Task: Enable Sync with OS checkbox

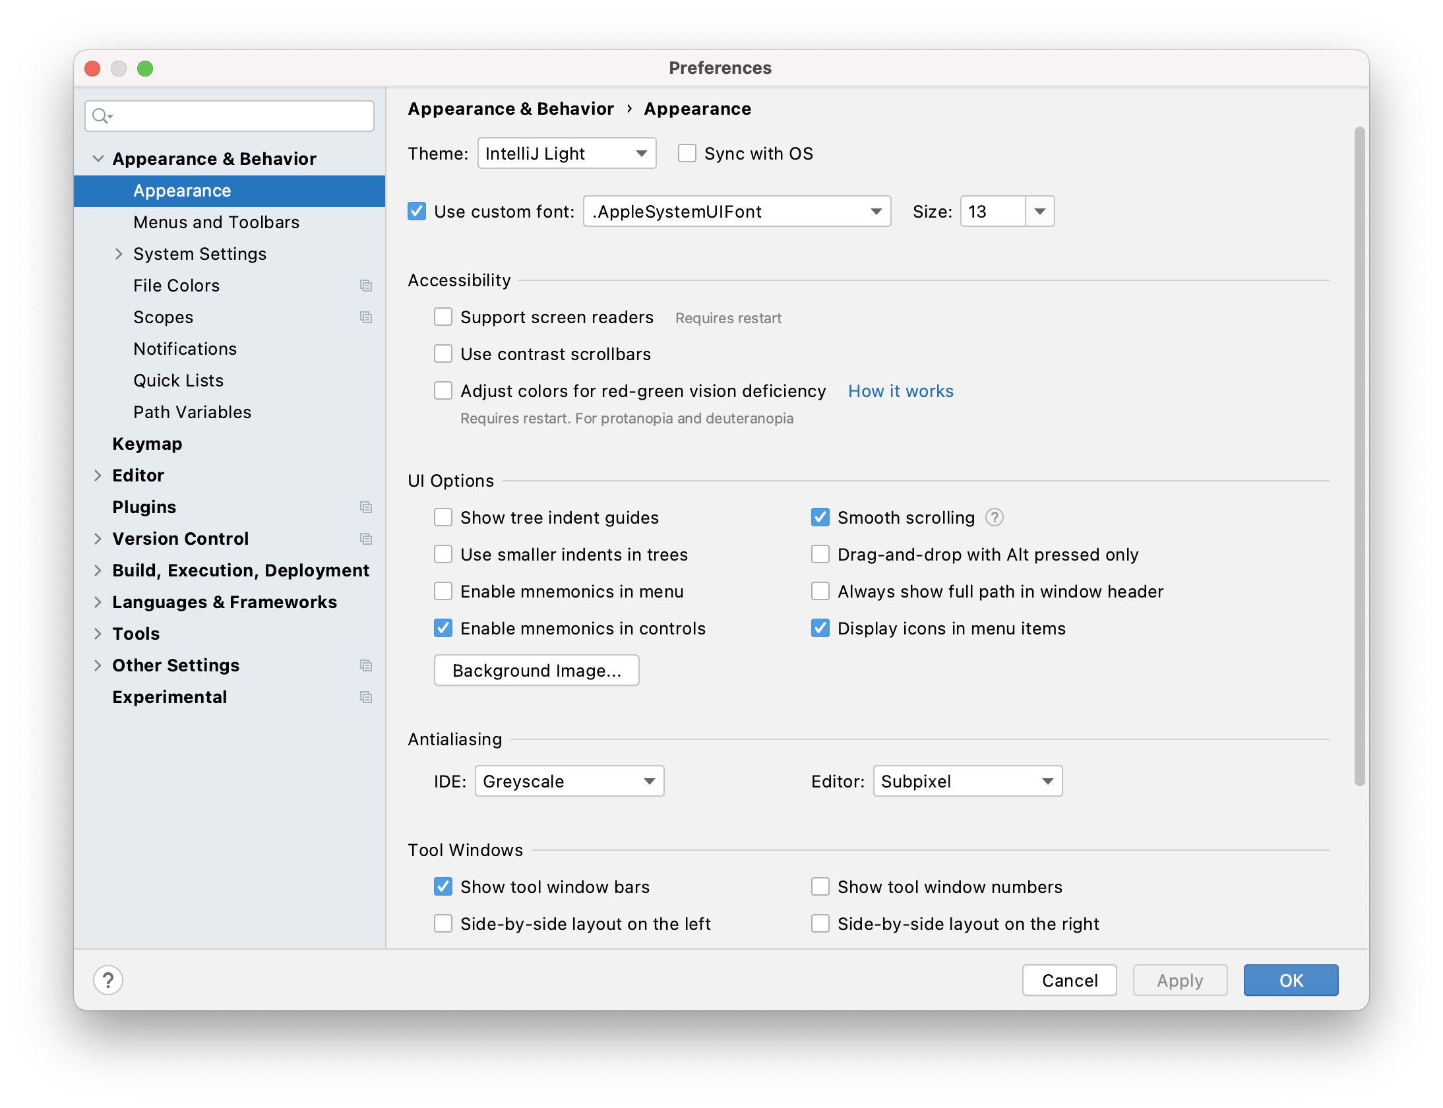Action: 687,154
